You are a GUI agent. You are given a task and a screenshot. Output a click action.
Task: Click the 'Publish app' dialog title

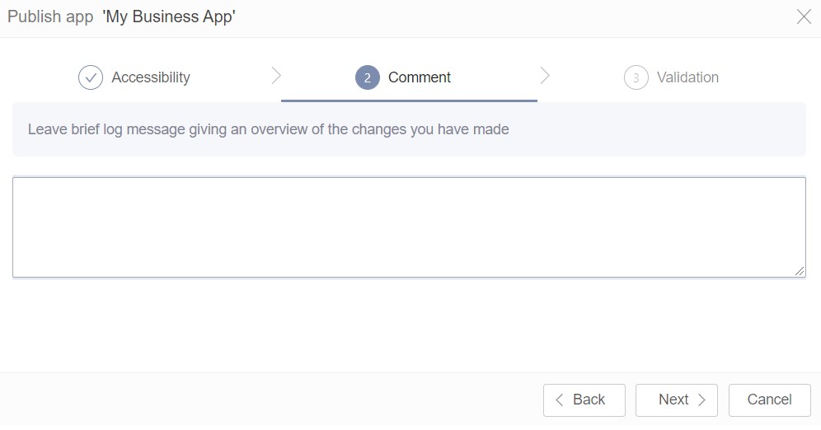point(50,17)
